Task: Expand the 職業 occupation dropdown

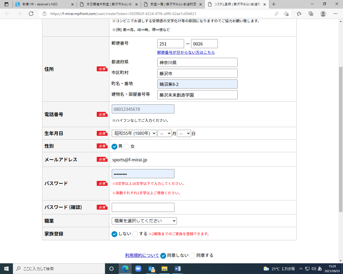Action: 144,221
